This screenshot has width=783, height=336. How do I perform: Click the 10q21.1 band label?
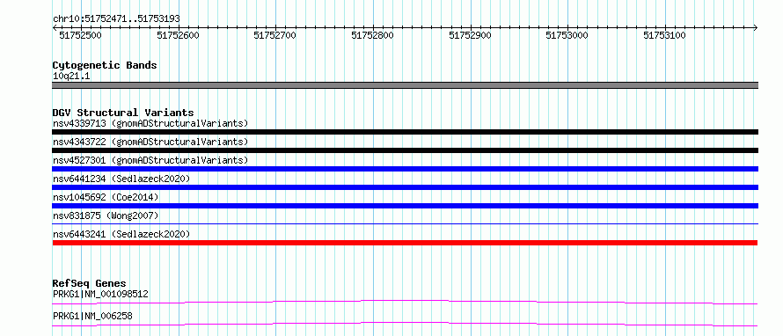click(71, 77)
